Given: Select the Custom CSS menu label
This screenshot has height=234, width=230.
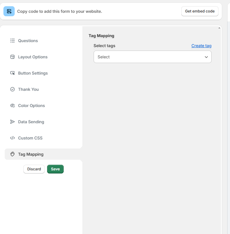Looking at the screenshot, I should (x=30, y=138).
